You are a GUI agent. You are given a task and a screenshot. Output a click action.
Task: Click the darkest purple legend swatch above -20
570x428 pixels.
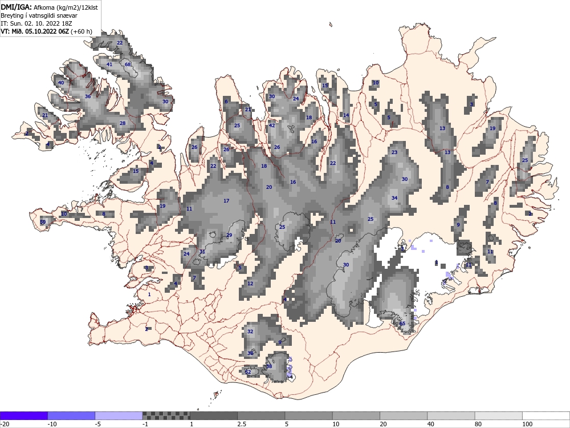point(23,415)
